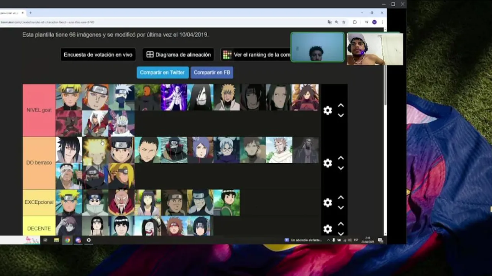
Task: Click colored grid icon beside Ver el ranking
Action: tap(227, 54)
